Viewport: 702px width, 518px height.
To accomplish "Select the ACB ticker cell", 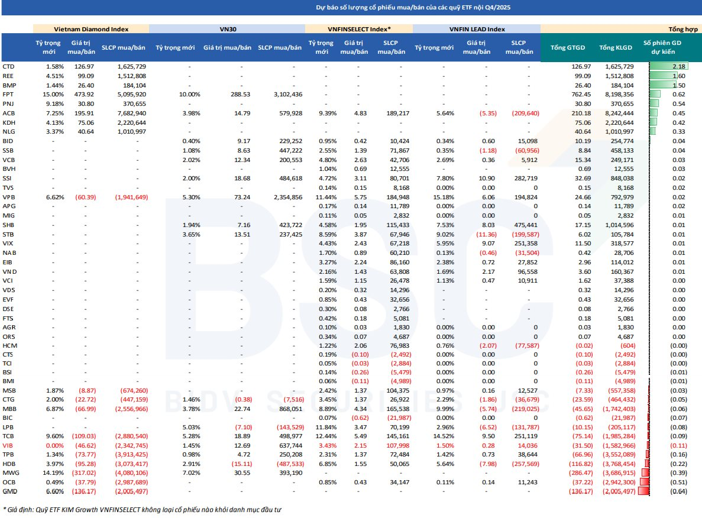I will [8, 113].
